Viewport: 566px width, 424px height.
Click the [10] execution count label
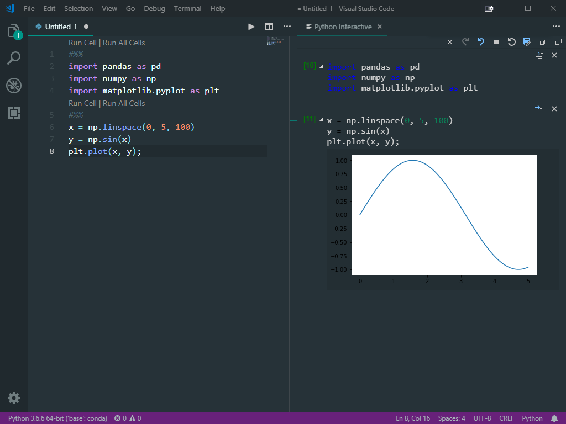[310, 66]
